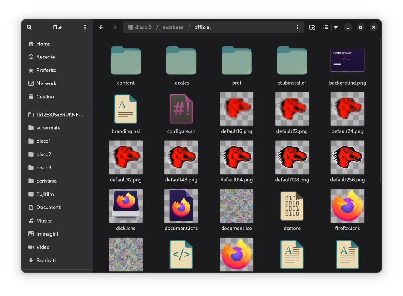Open the search magnifier in the sidebar header
The width and height of the screenshot is (403, 296).
(29, 27)
